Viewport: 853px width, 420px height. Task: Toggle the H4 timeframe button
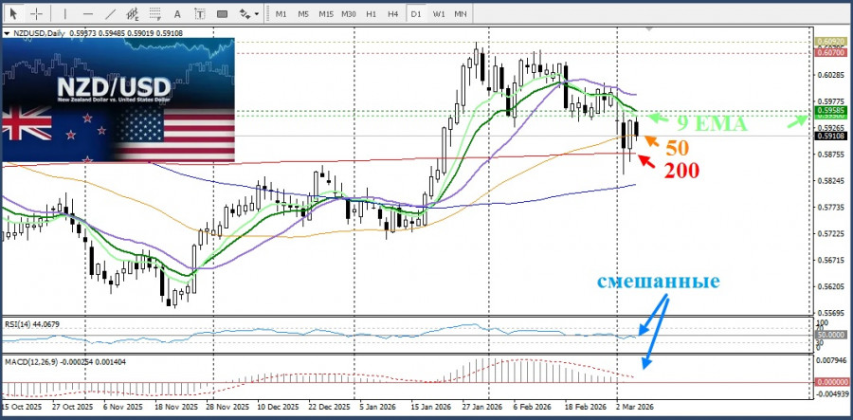[393, 13]
